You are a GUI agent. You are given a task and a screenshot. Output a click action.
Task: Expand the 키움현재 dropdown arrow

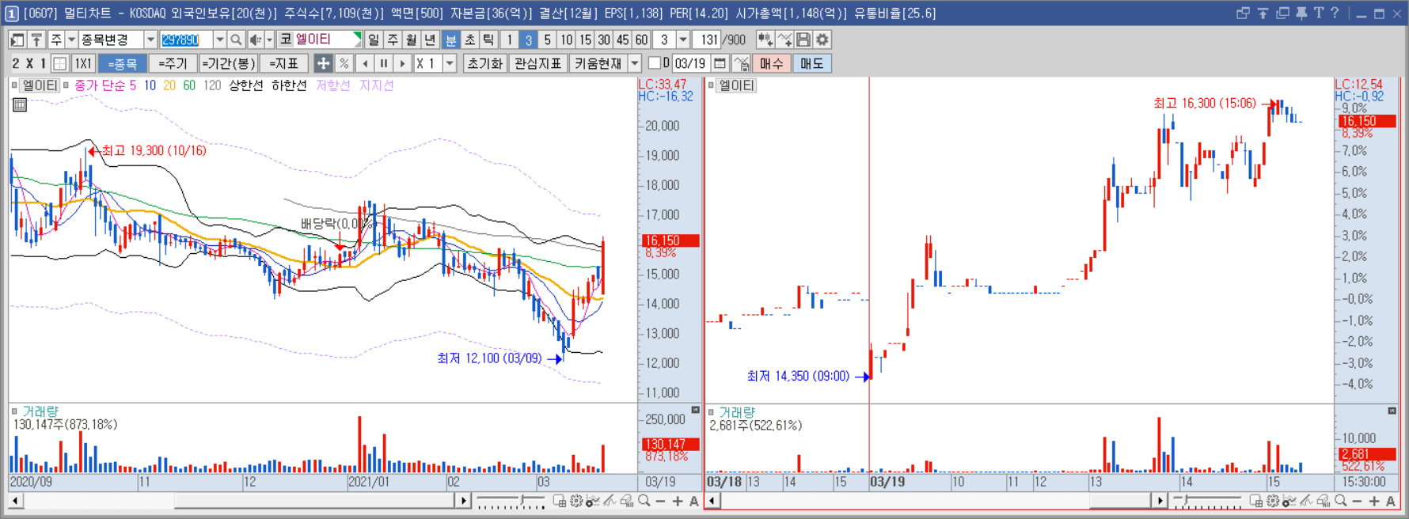(634, 63)
